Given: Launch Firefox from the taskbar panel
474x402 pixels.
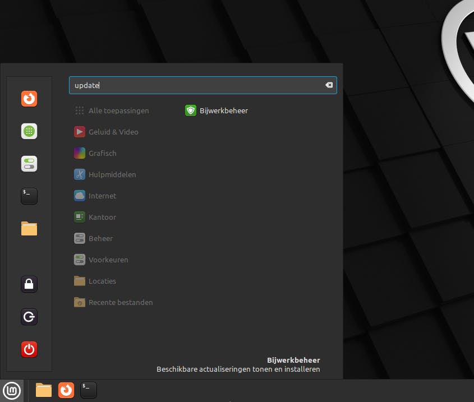Looking at the screenshot, I should (66, 390).
